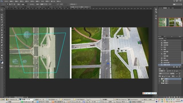This screenshot has height=103, width=183.
Task: Select the Crop tool
Action: click(2, 20)
